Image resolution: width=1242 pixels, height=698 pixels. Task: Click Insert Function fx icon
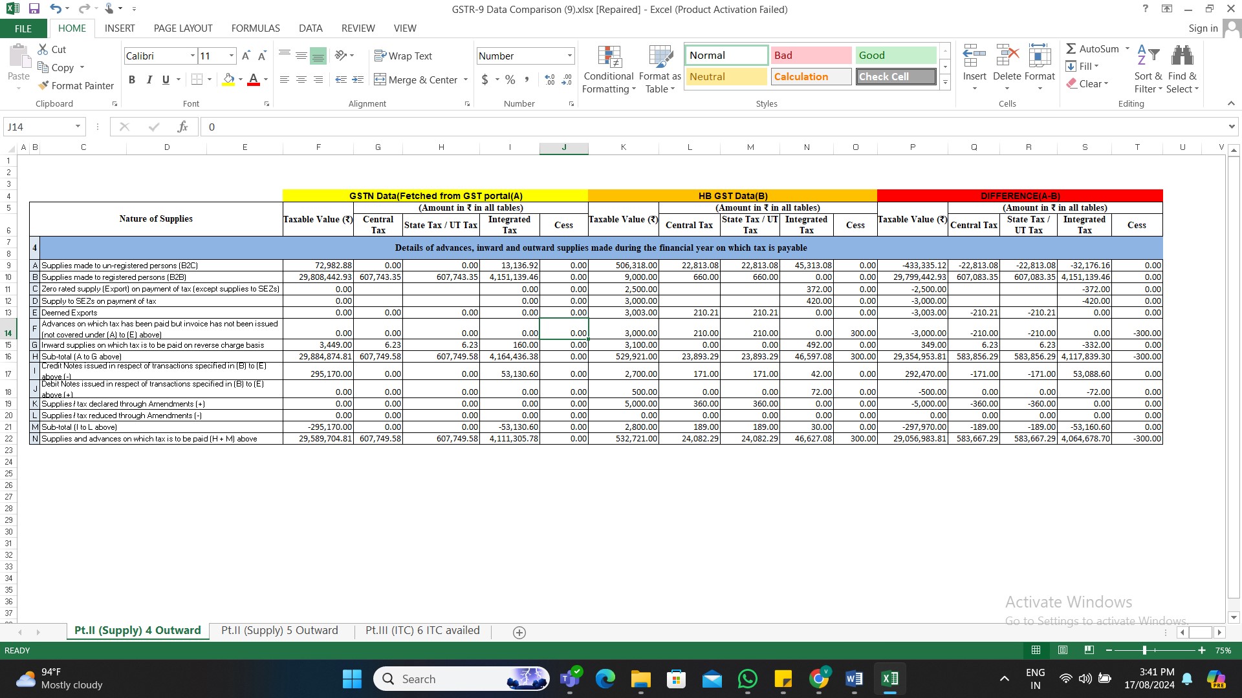(x=183, y=127)
